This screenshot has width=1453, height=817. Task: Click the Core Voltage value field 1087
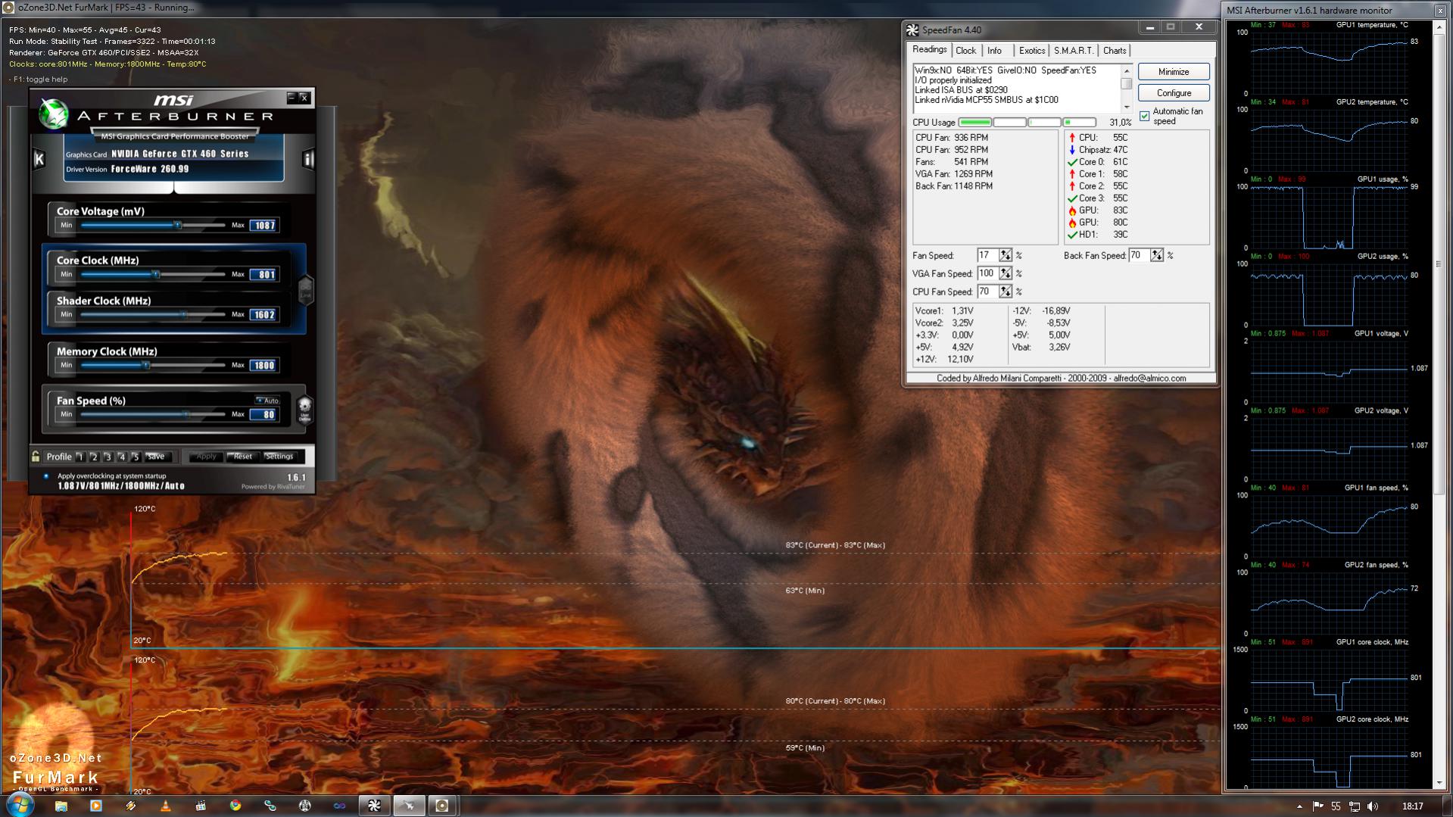(264, 226)
